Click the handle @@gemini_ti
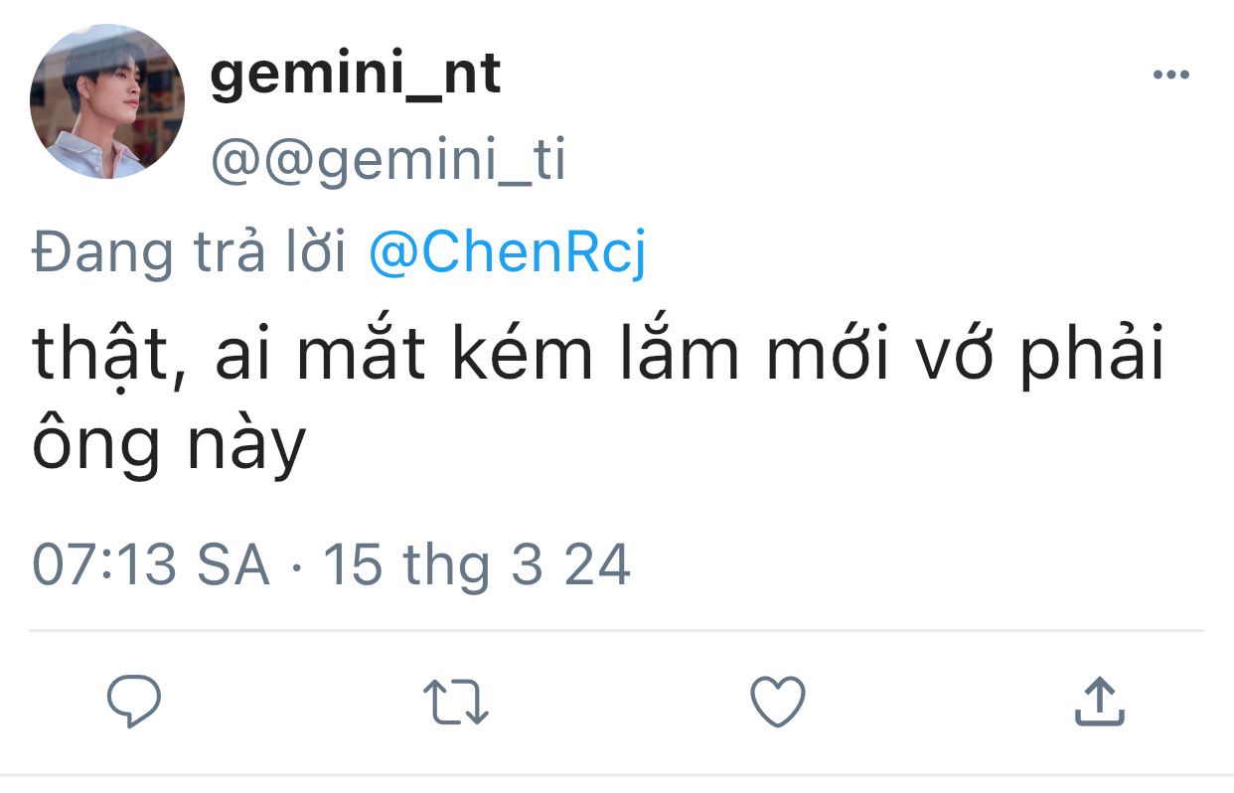 point(387,161)
